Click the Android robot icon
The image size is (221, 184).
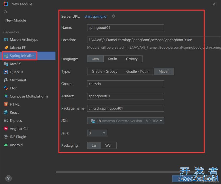tap(6, 145)
